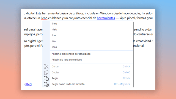Click the Ctrl+V shortcut label
The image size is (176, 99).
pos(127,78)
